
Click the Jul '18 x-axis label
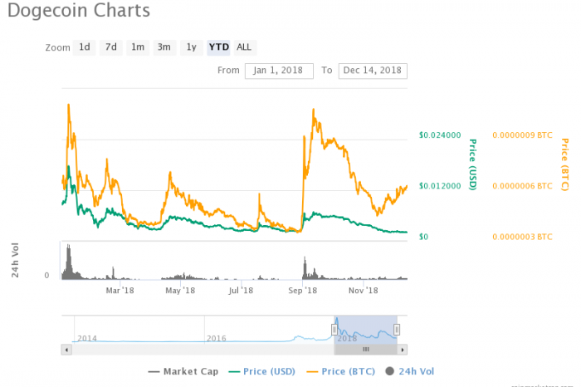[241, 291]
